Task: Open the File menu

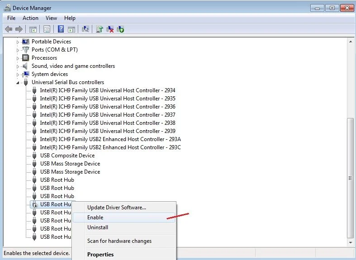Action: tap(11, 18)
